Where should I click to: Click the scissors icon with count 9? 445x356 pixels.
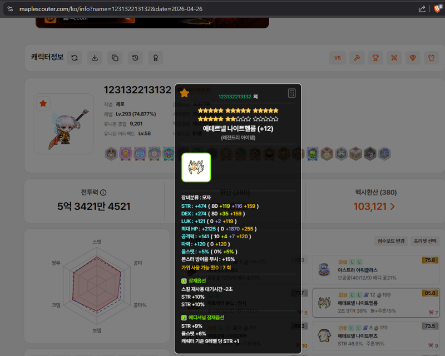pyautogui.click(x=431, y=345)
